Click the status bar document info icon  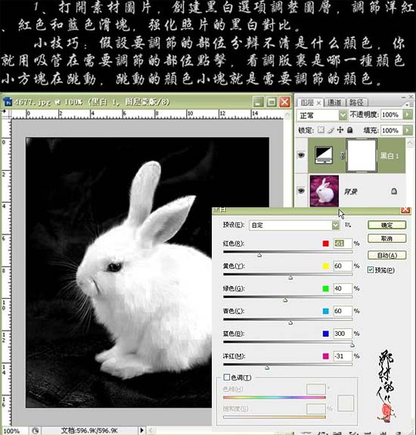(36, 430)
